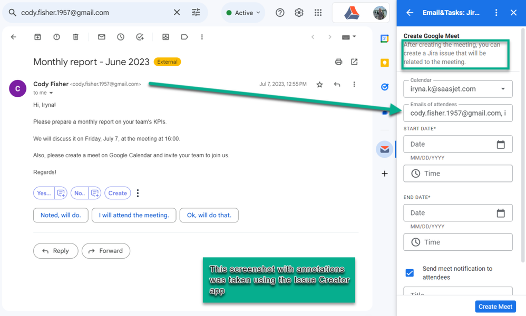Go to newer email arrow
This screenshot has width=526, height=316.
point(313,37)
